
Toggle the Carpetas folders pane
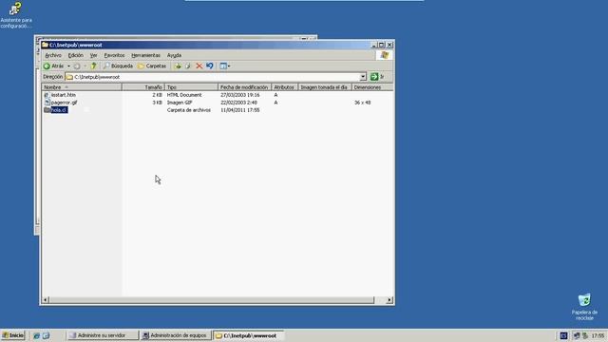pyautogui.click(x=152, y=66)
